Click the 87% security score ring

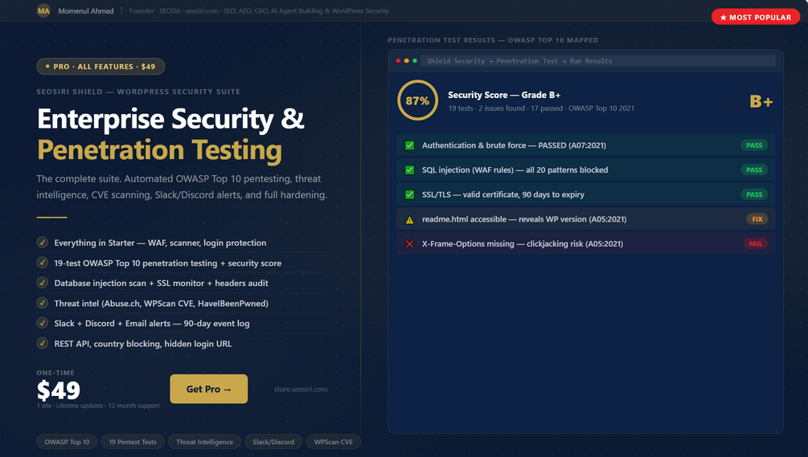coord(417,101)
